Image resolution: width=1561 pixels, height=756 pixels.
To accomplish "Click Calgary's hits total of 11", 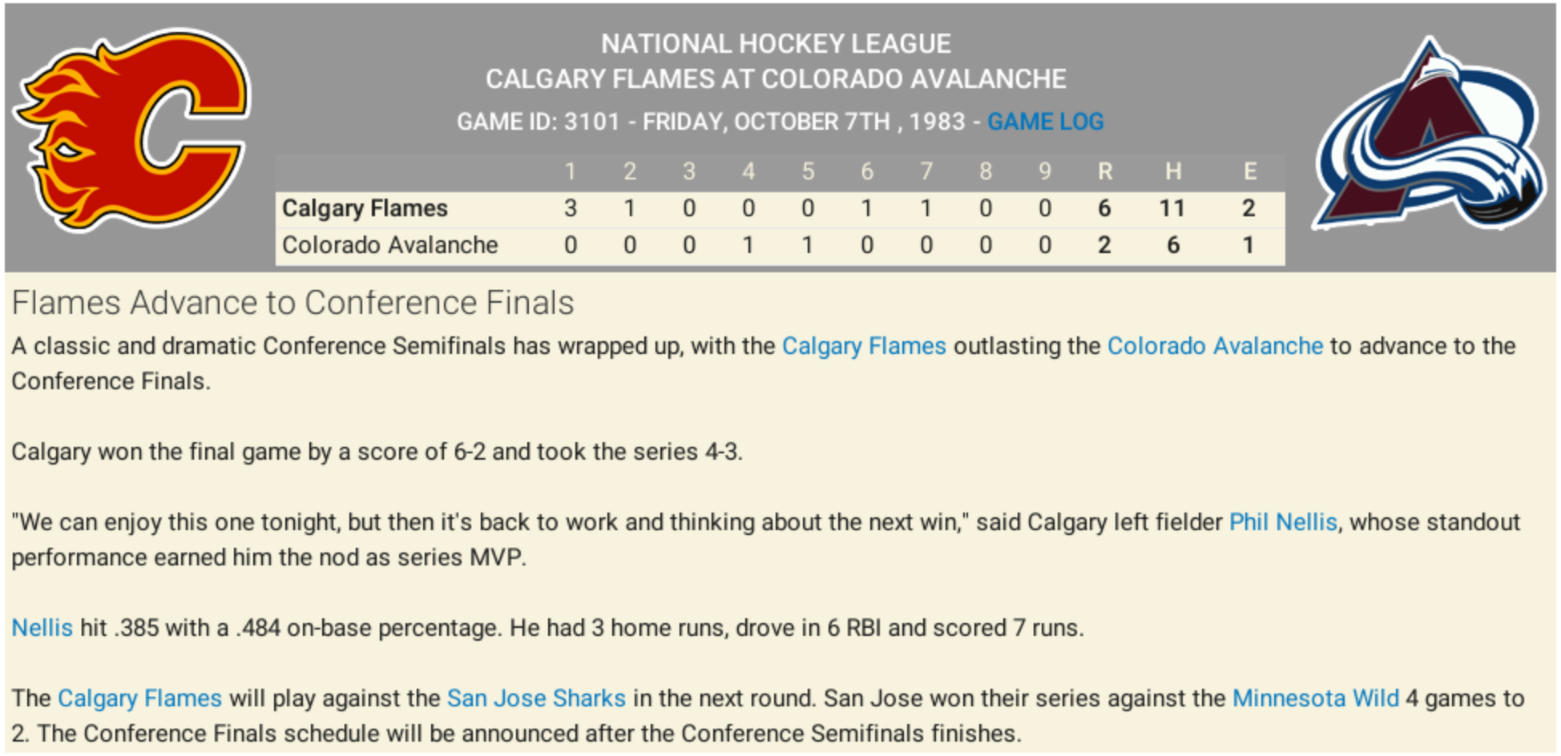I will coord(1172,208).
